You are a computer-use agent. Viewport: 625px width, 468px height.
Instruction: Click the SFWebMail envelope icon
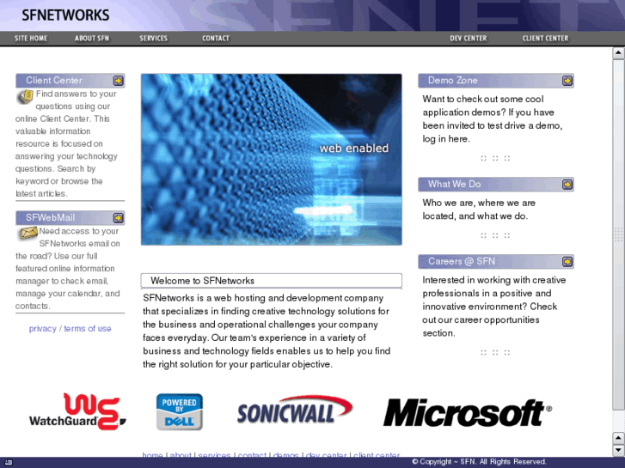pos(28,233)
